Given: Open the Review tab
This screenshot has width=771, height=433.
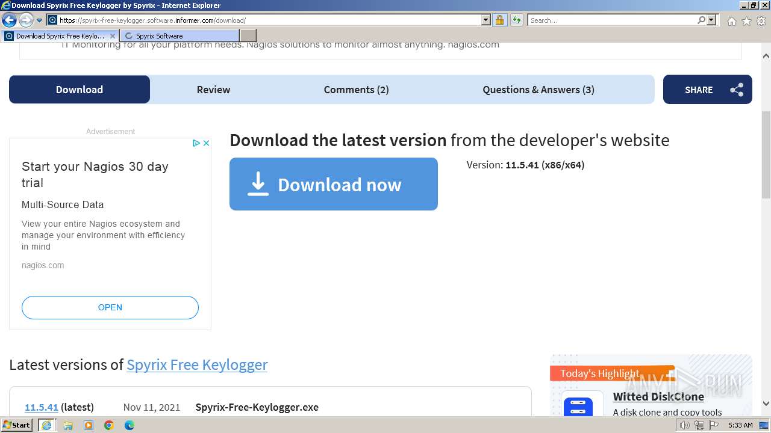Looking at the screenshot, I should pyautogui.click(x=213, y=90).
